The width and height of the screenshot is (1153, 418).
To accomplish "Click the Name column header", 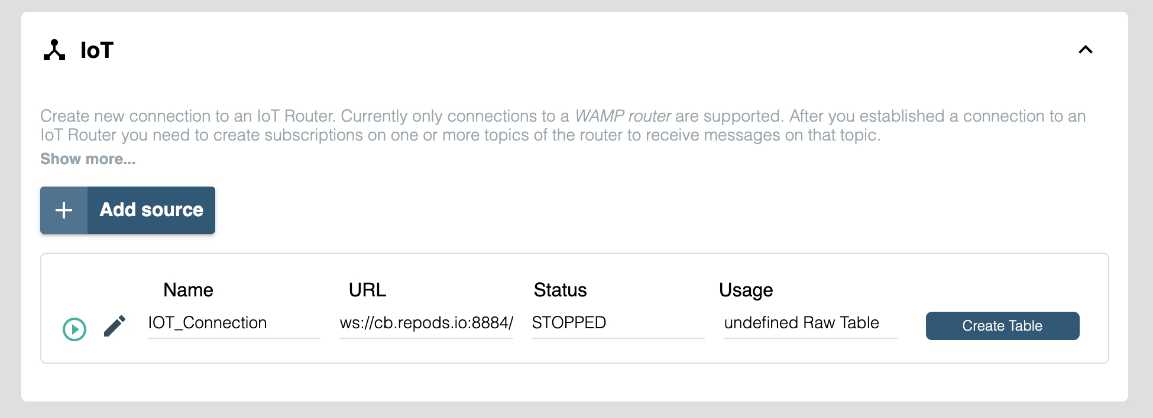I will click(188, 290).
